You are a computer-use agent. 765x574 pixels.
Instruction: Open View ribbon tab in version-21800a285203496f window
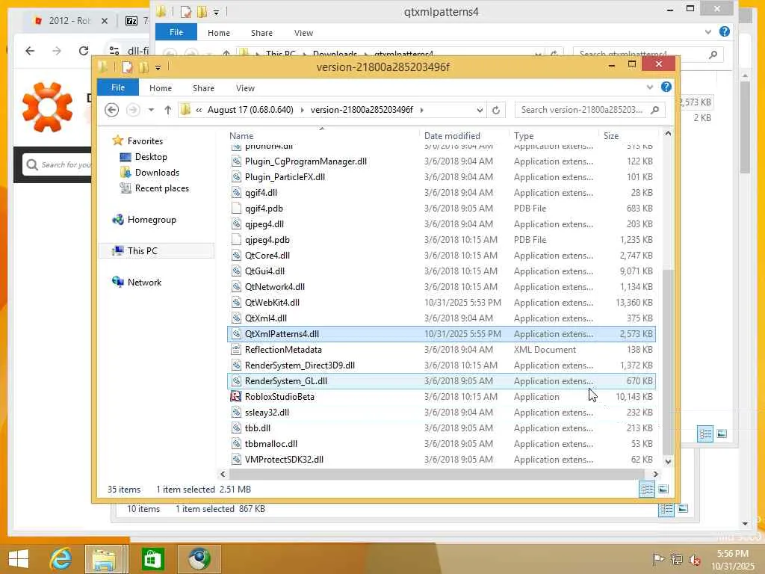click(x=245, y=88)
